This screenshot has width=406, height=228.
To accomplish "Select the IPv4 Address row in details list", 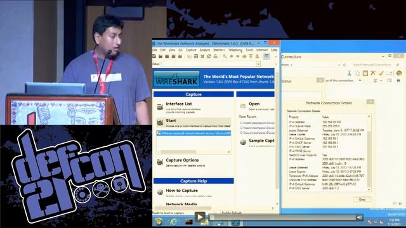I will [327, 122].
